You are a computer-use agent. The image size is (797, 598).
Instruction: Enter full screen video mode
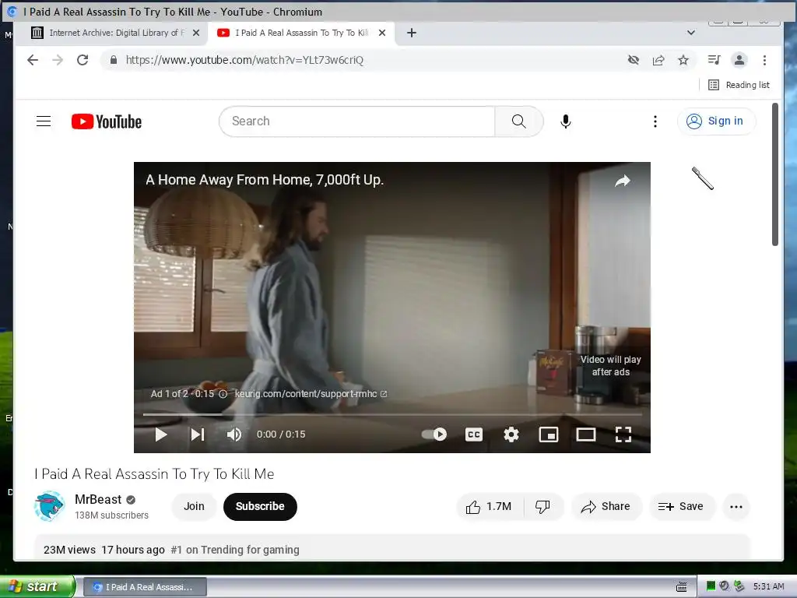(623, 434)
